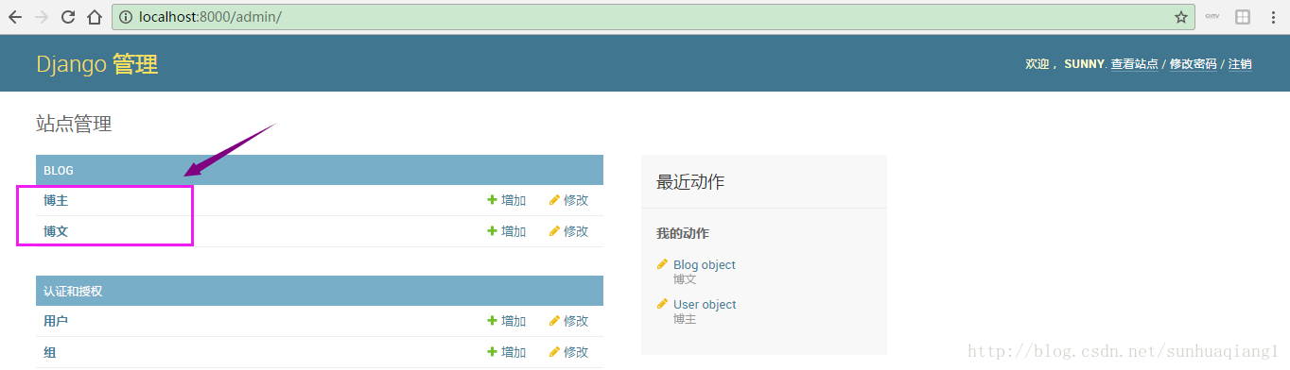Open the 博主 model list
Screen dimensions: 1290x370
[x=56, y=201]
